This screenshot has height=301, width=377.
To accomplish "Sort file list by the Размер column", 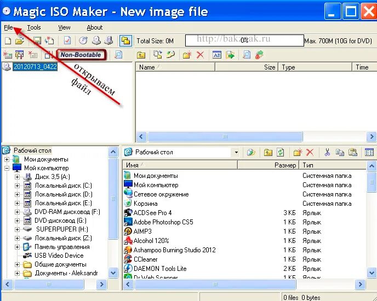I will coord(269,165).
